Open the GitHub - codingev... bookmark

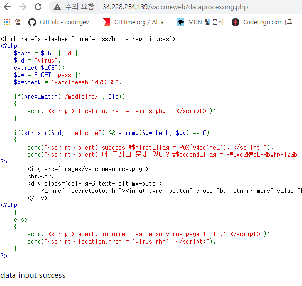pyautogui.click(x=61, y=22)
